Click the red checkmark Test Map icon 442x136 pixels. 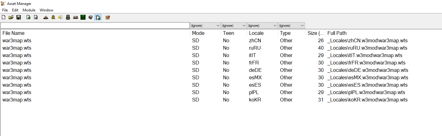pos(108,17)
